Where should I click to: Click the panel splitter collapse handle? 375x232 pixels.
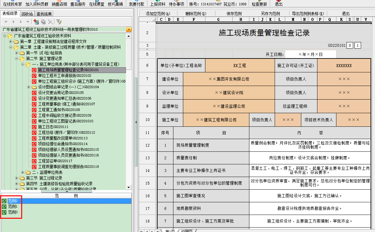pos(136,122)
